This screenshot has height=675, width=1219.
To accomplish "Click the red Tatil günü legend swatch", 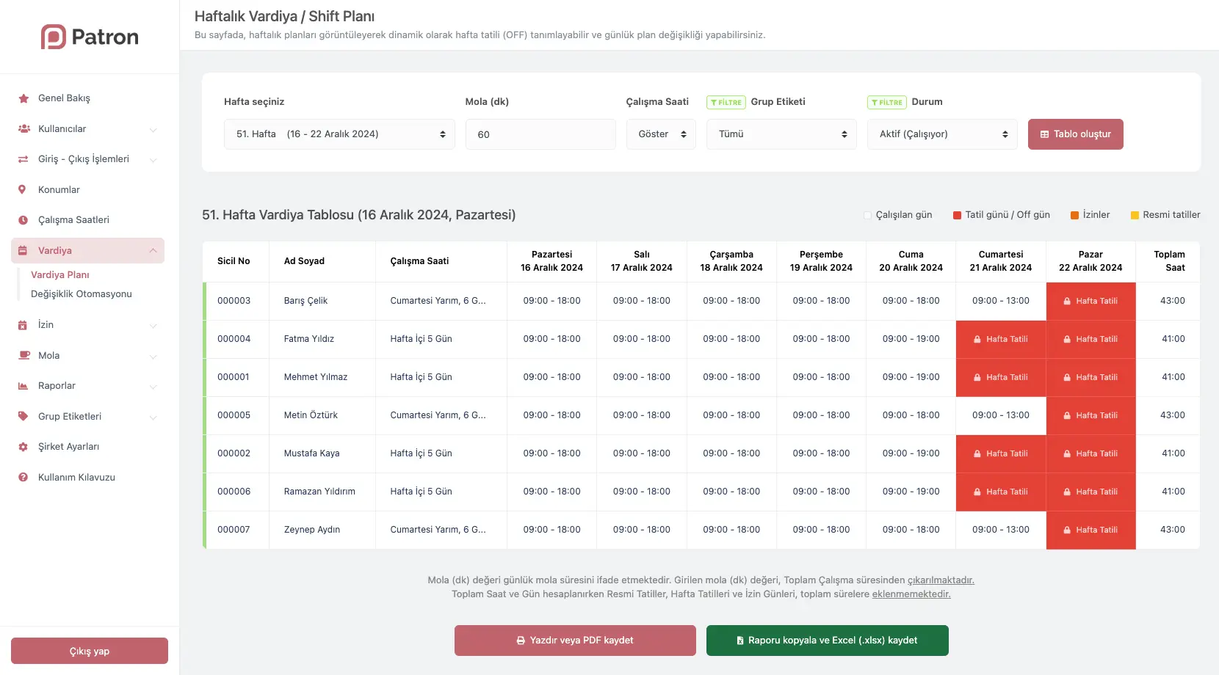I will (x=957, y=215).
